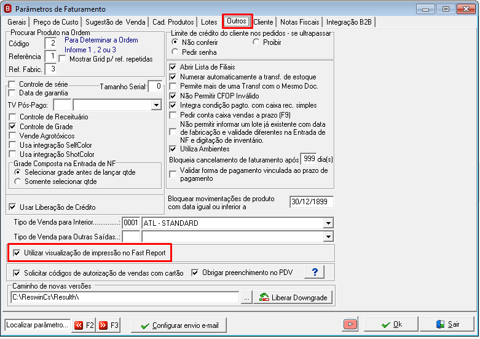
Task: Expand the TV Pós-Pago dropdown
Action: 157,105
